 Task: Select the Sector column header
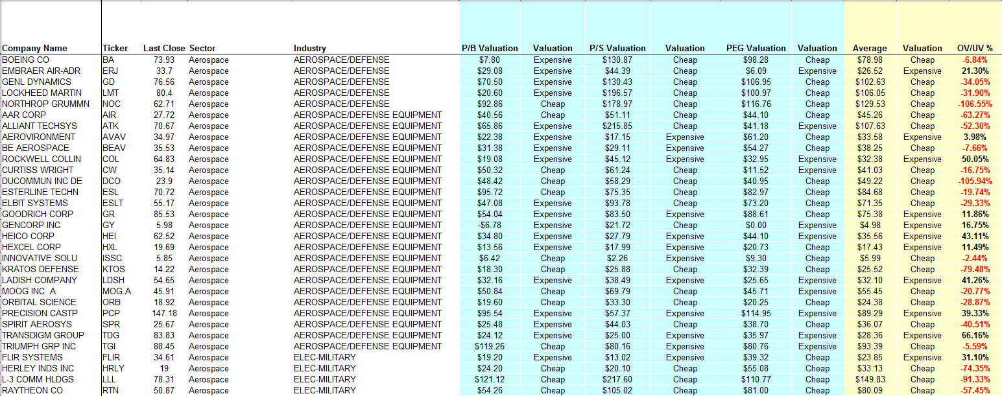tap(202, 48)
